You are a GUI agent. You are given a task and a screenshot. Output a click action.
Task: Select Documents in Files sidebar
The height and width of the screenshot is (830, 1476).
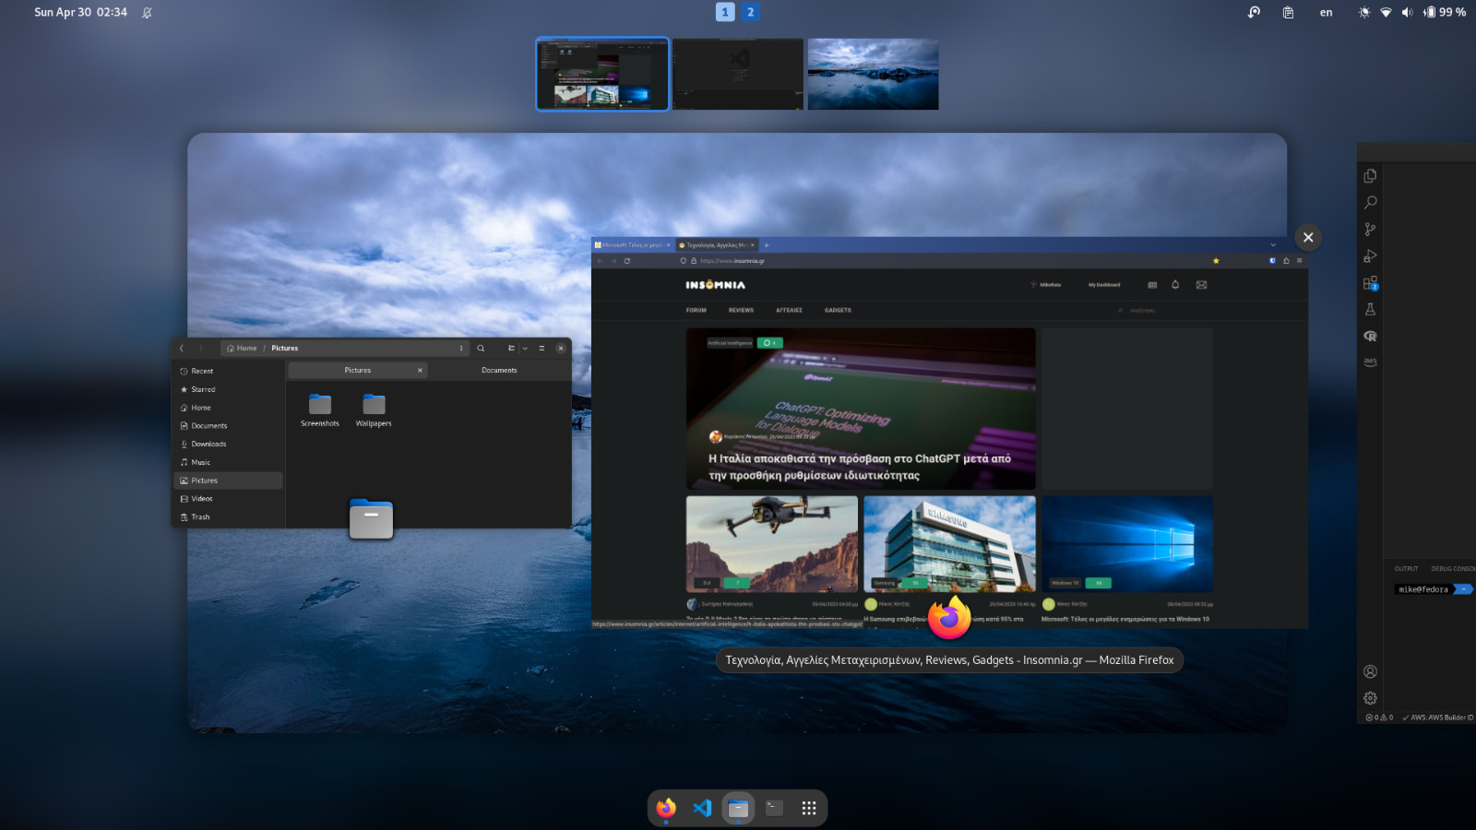tap(228, 425)
